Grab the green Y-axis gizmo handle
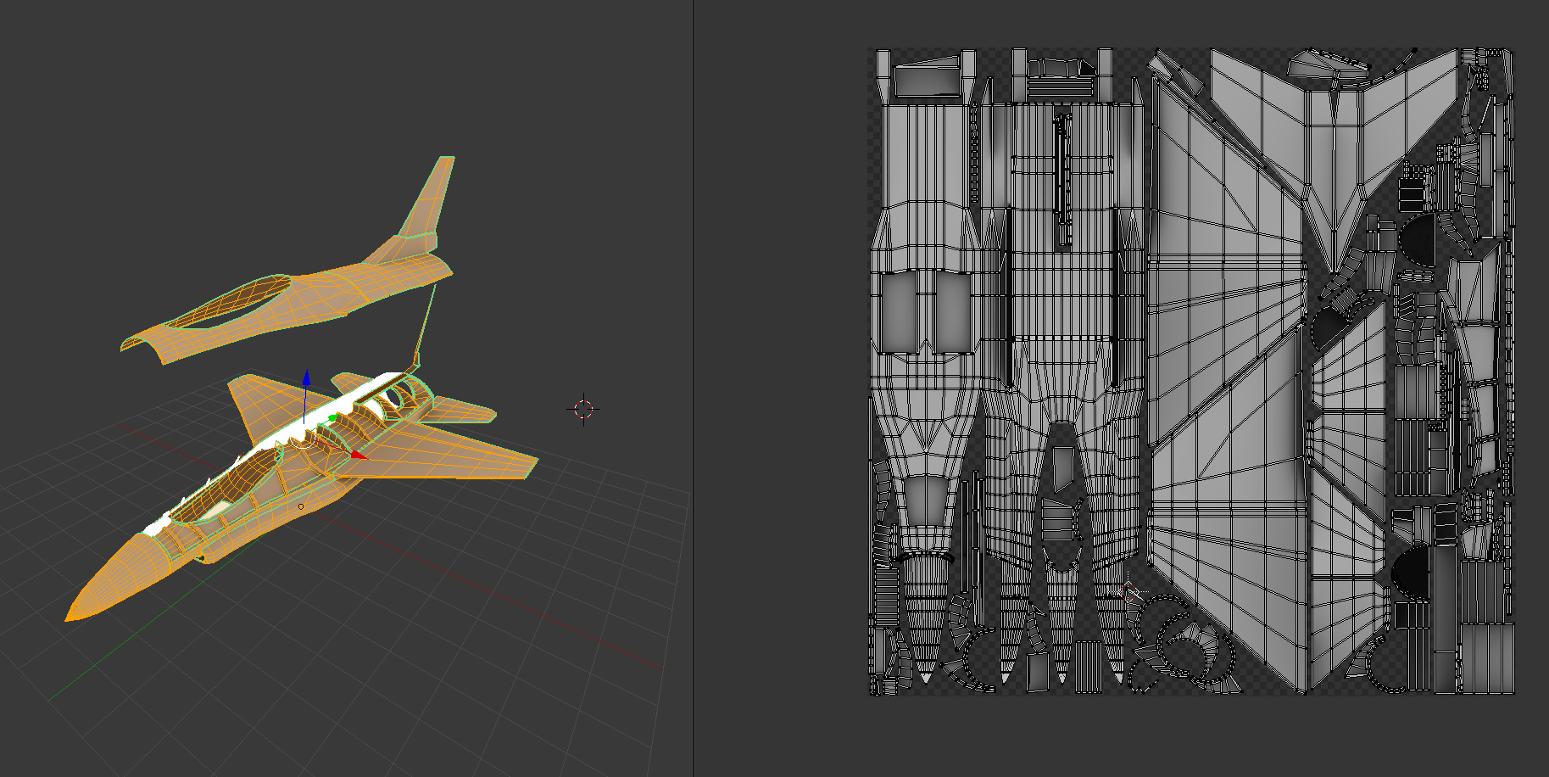 click(x=333, y=417)
